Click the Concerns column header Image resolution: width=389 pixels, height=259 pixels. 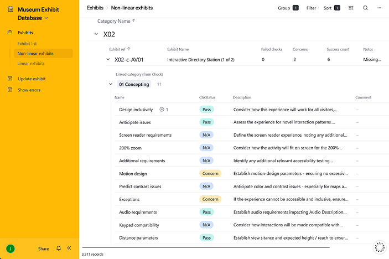[300, 49]
